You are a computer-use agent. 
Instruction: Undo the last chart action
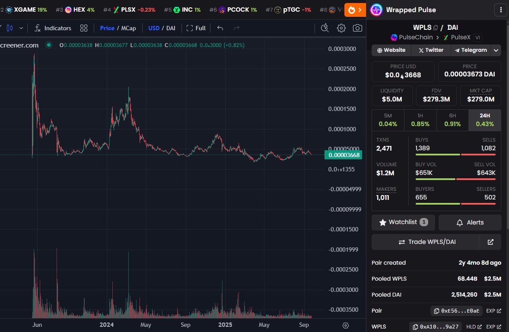tap(220, 28)
